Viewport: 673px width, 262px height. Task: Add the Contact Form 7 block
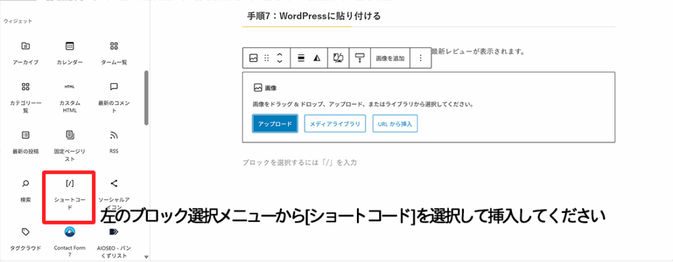pyautogui.click(x=70, y=238)
